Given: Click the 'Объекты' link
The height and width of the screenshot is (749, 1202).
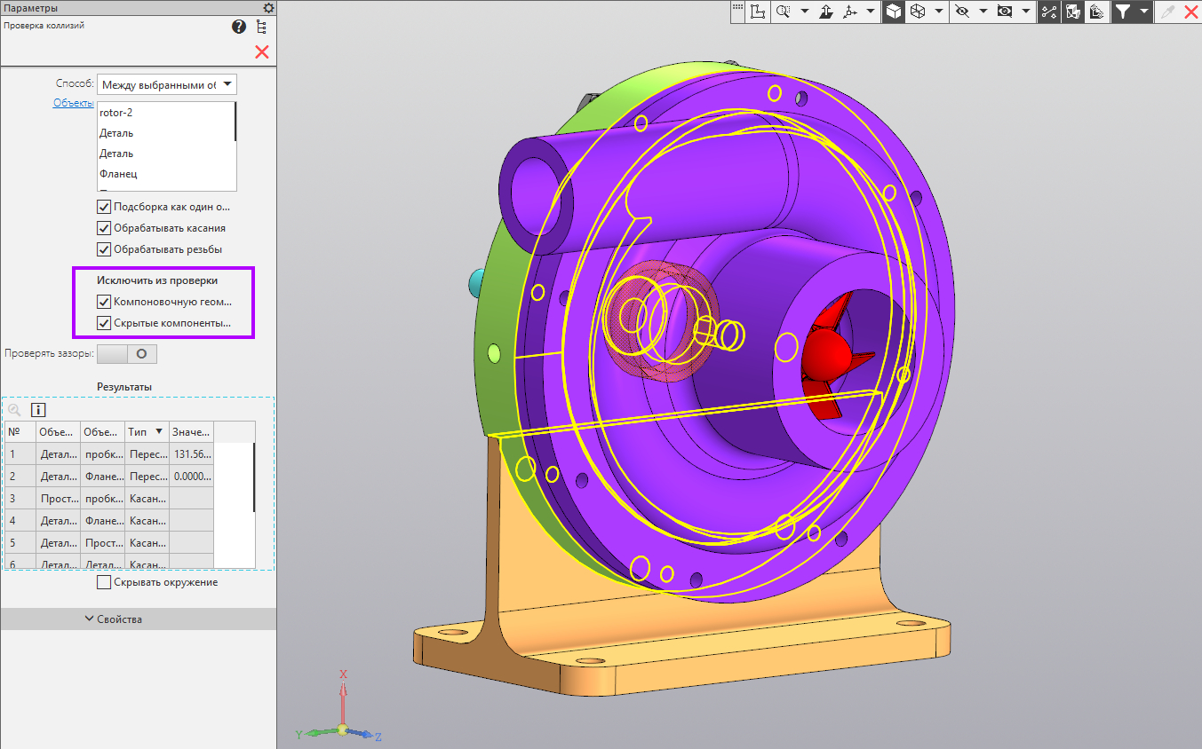Looking at the screenshot, I should (x=73, y=103).
